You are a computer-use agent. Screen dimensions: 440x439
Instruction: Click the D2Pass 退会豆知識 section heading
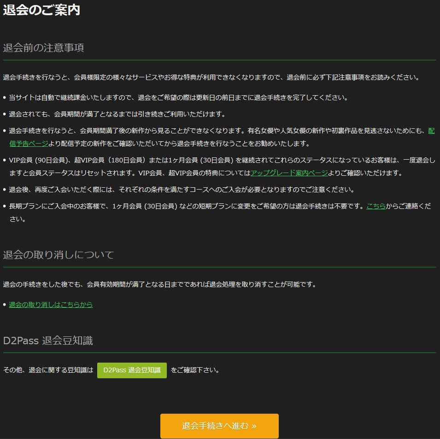click(x=48, y=341)
